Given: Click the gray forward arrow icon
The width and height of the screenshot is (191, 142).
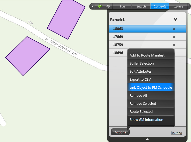Looking at the screenshot, I should [108, 6].
